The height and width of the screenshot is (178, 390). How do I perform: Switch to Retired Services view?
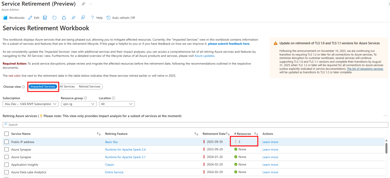(90, 86)
